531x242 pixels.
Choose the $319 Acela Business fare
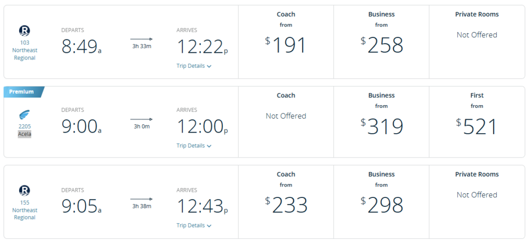click(x=381, y=126)
